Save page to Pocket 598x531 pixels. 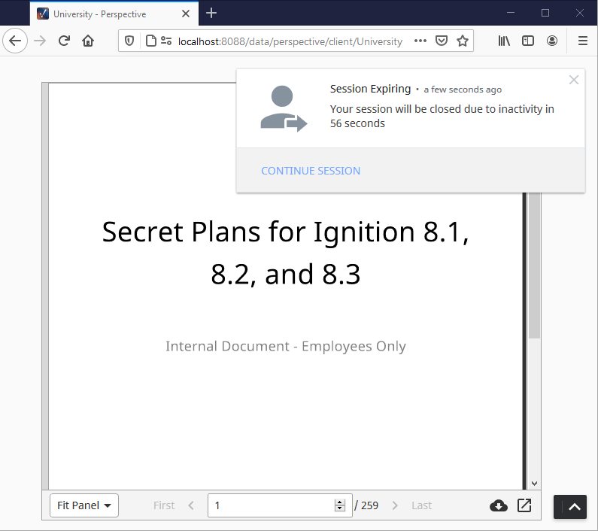click(x=442, y=41)
